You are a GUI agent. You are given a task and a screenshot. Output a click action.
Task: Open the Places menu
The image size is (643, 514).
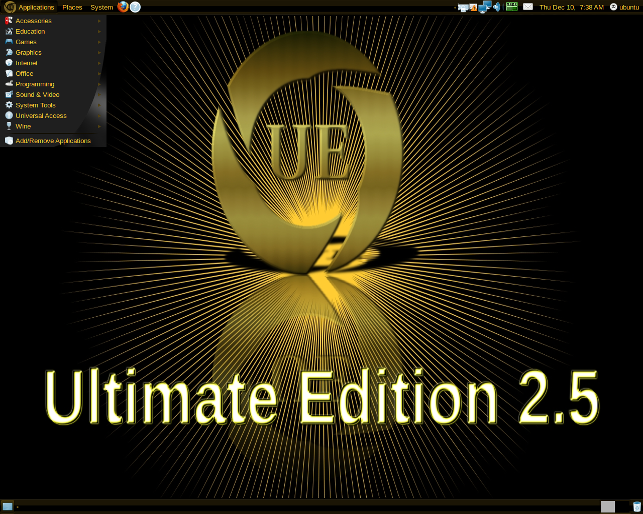coord(72,7)
